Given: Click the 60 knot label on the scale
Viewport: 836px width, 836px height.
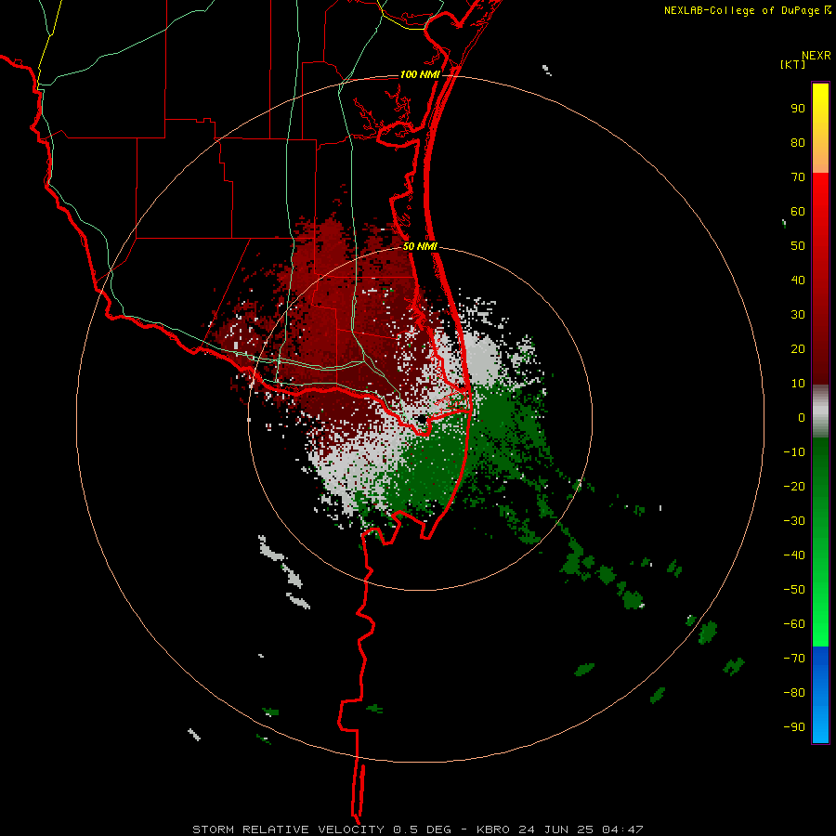Looking at the screenshot, I should (798, 211).
